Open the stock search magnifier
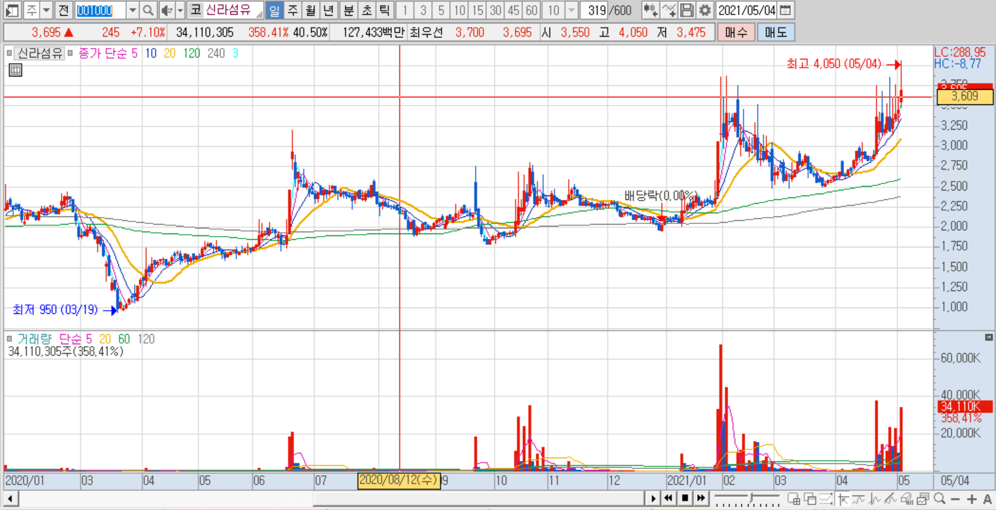This screenshot has height=510, width=996. pyautogui.click(x=148, y=10)
